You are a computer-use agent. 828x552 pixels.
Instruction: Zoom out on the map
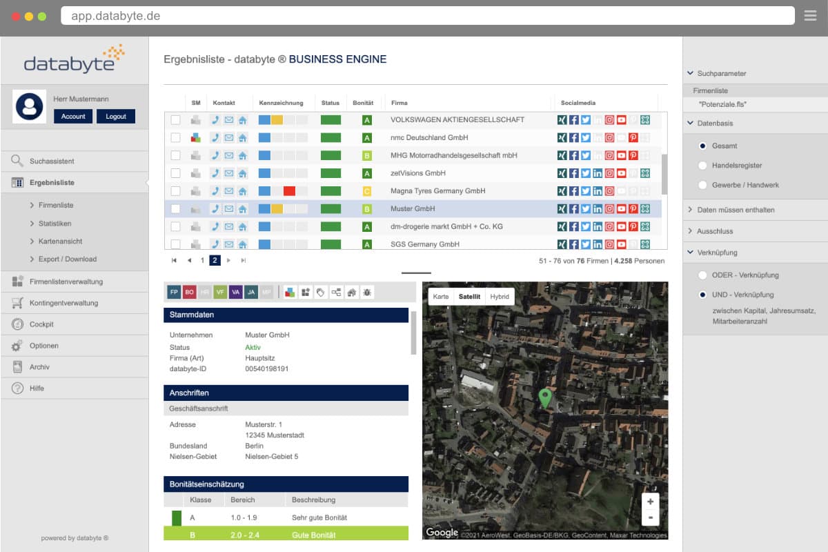pyautogui.click(x=650, y=517)
